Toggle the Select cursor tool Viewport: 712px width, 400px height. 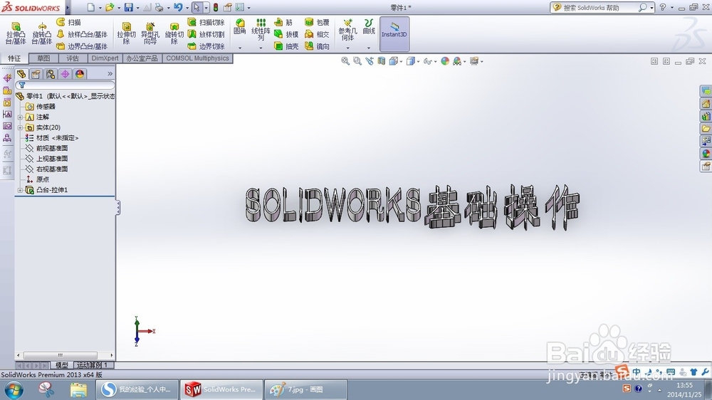click(197, 7)
